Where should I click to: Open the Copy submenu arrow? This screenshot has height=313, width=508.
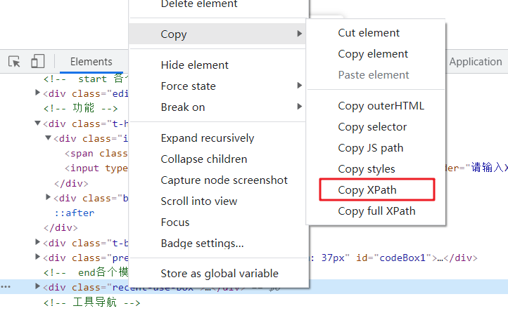[x=299, y=34]
